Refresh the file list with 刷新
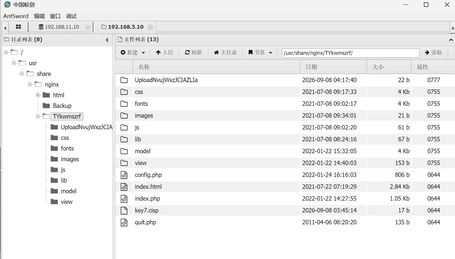This screenshot has height=259, width=455. click(x=193, y=52)
